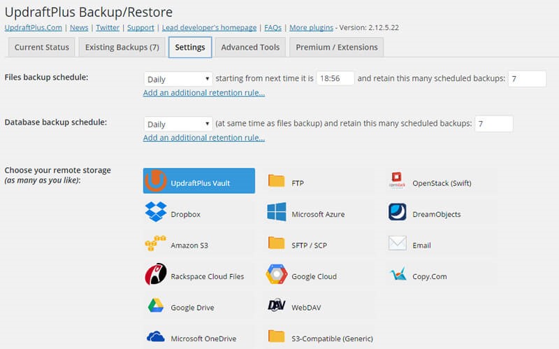Click the FTP folder icon
559x349 pixels.
(276, 181)
